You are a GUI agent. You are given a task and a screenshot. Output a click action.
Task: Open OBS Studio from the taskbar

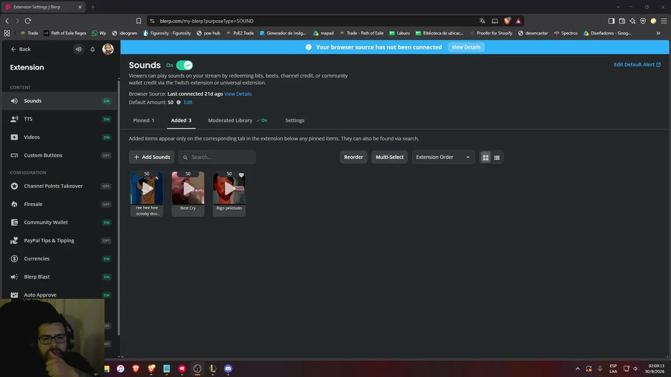pos(197,369)
